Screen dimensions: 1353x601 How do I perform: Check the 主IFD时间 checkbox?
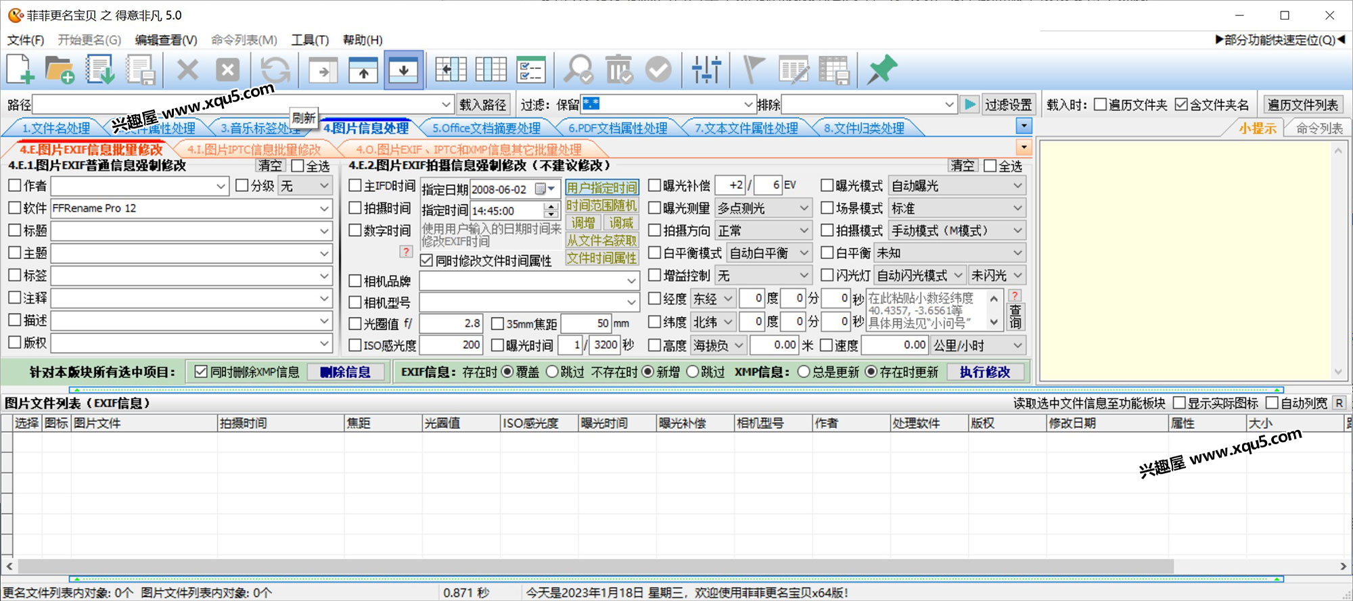(354, 185)
